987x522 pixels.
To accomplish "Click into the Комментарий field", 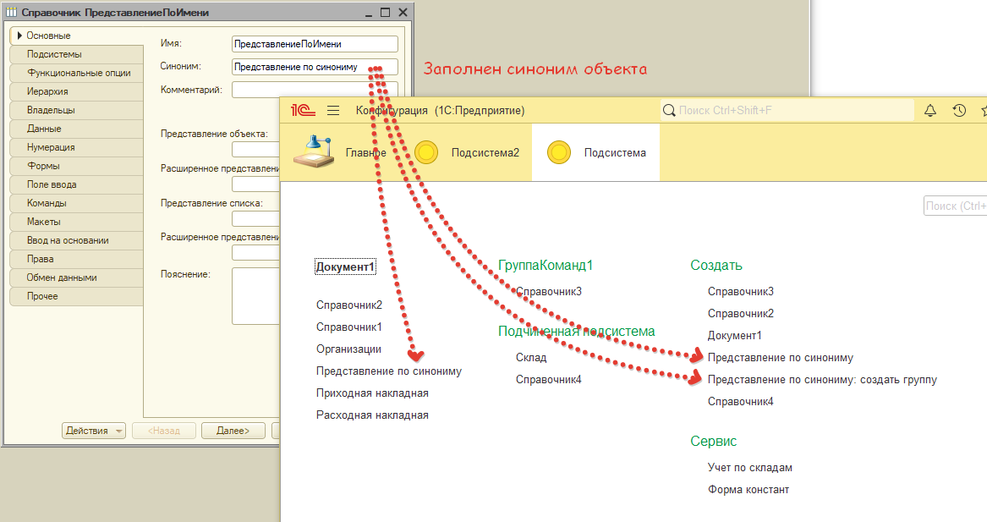I will 315,90.
